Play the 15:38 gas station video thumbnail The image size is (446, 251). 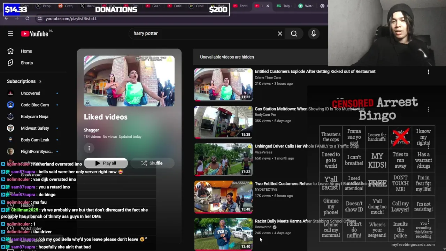click(x=223, y=122)
